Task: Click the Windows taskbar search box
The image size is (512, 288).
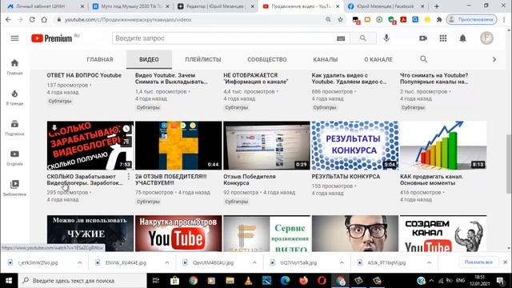Action: click(82, 281)
